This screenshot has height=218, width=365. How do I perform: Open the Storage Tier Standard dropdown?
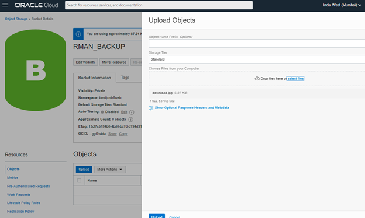click(257, 59)
